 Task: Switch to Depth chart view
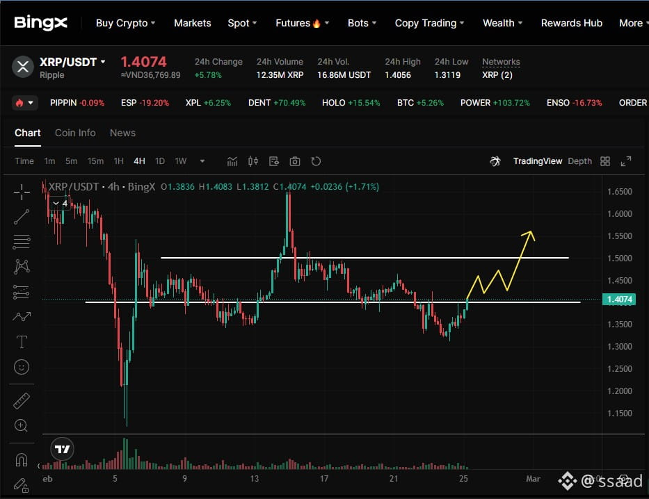pyautogui.click(x=579, y=161)
